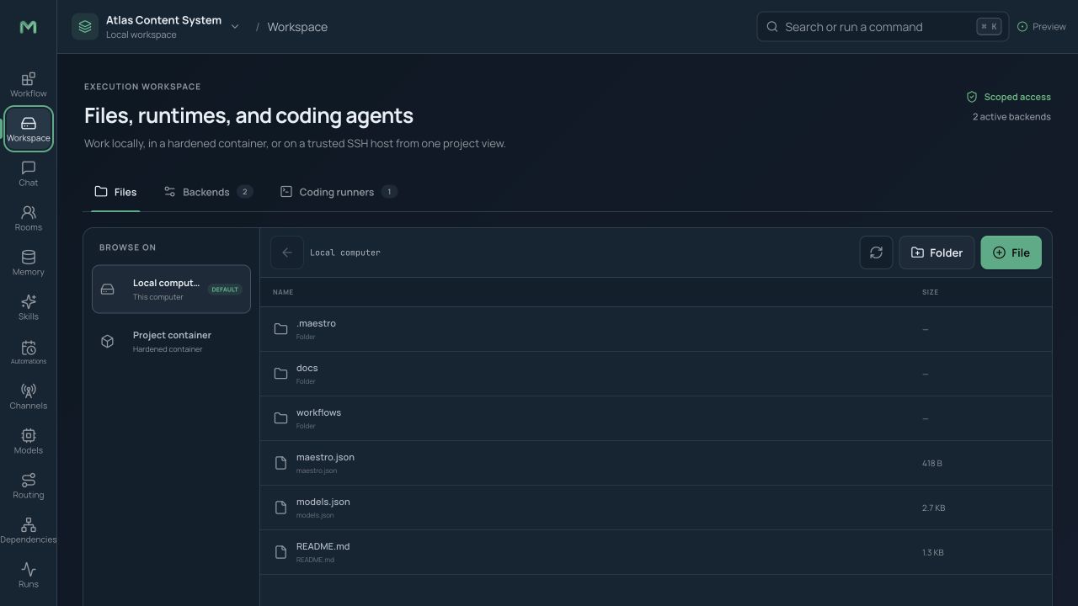Click the Atlas Content System project icon
Screen dimensions: 1078x606
tap(85, 27)
